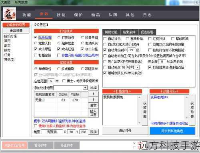Click 添加 button beside Y coordinate field
This screenshot has width=200, height=153.
click(94, 132)
